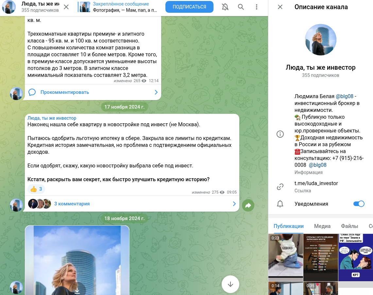373x295 pixels.
Task: Click the Информация label in description
Action: pyautogui.click(x=309, y=172)
